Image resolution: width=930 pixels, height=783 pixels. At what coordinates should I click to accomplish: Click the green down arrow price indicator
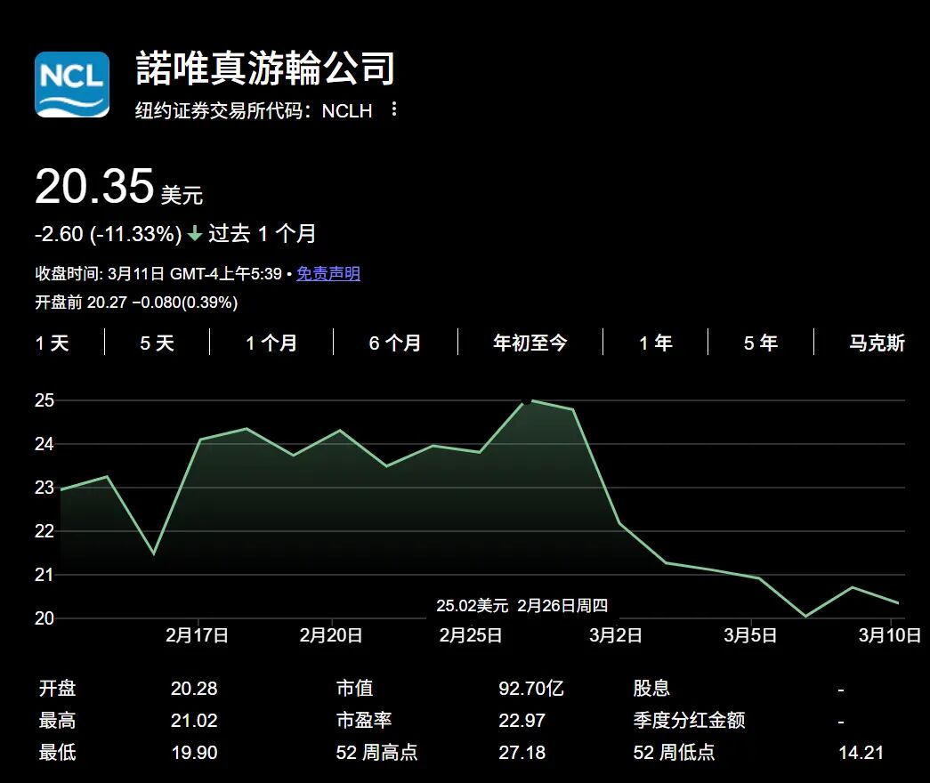[x=195, y=235]
